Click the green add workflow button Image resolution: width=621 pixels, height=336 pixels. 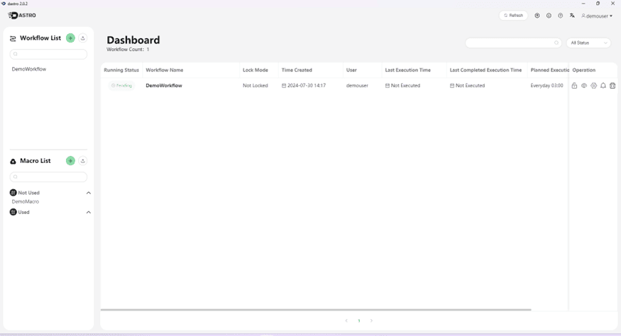[x=70, y=38]
